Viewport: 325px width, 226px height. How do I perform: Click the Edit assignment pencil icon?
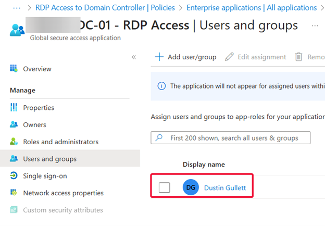[229, 57]
